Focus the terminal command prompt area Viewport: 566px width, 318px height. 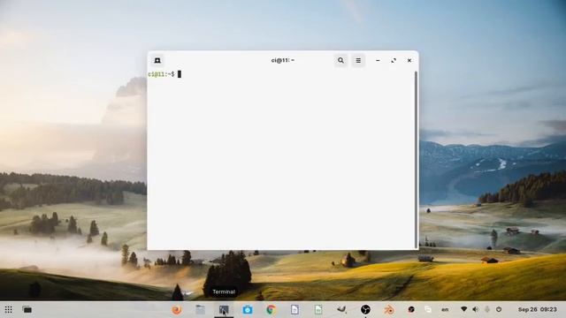pos(281,159)
